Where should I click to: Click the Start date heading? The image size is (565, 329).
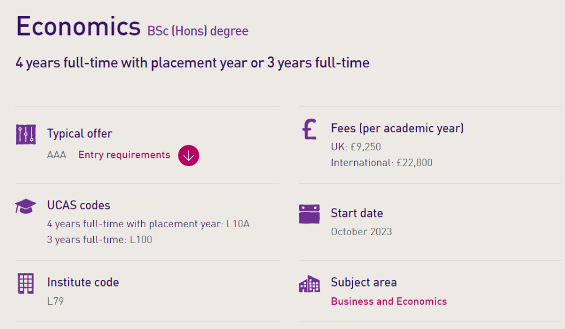357,213
